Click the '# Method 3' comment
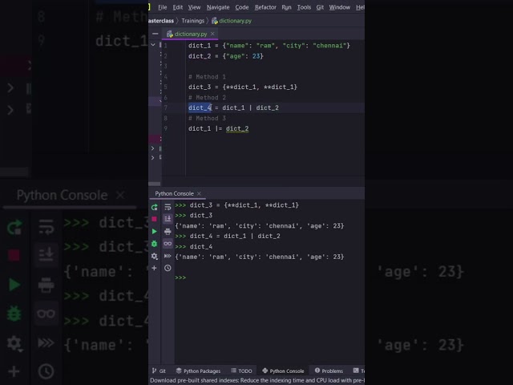Image resolution: width=513 pixels, height=385 pixels. [207, 118]
